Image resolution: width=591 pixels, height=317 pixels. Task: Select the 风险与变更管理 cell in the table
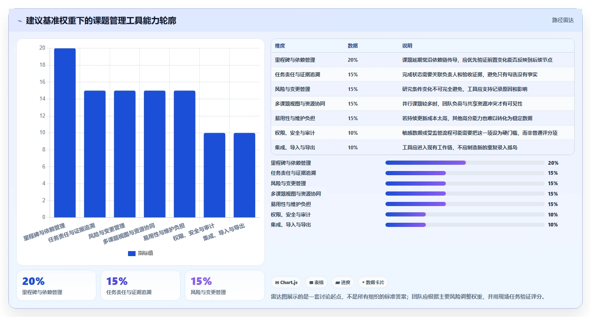point(307,89)
